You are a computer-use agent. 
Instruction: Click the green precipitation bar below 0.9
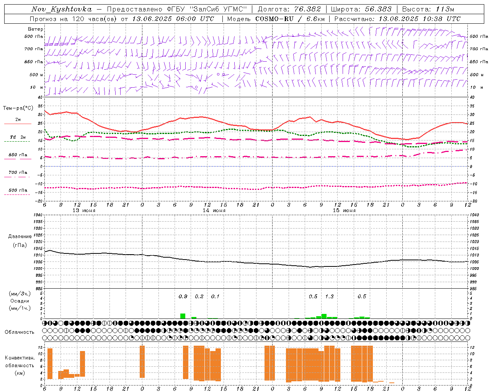pos(183,316)
